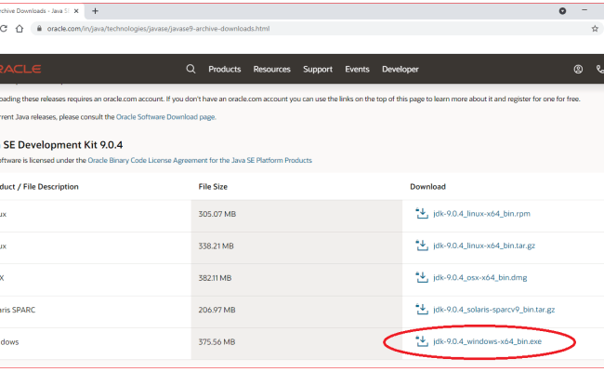
Task: Reload the page with the refresh icon
Action: tap(3, 29)
